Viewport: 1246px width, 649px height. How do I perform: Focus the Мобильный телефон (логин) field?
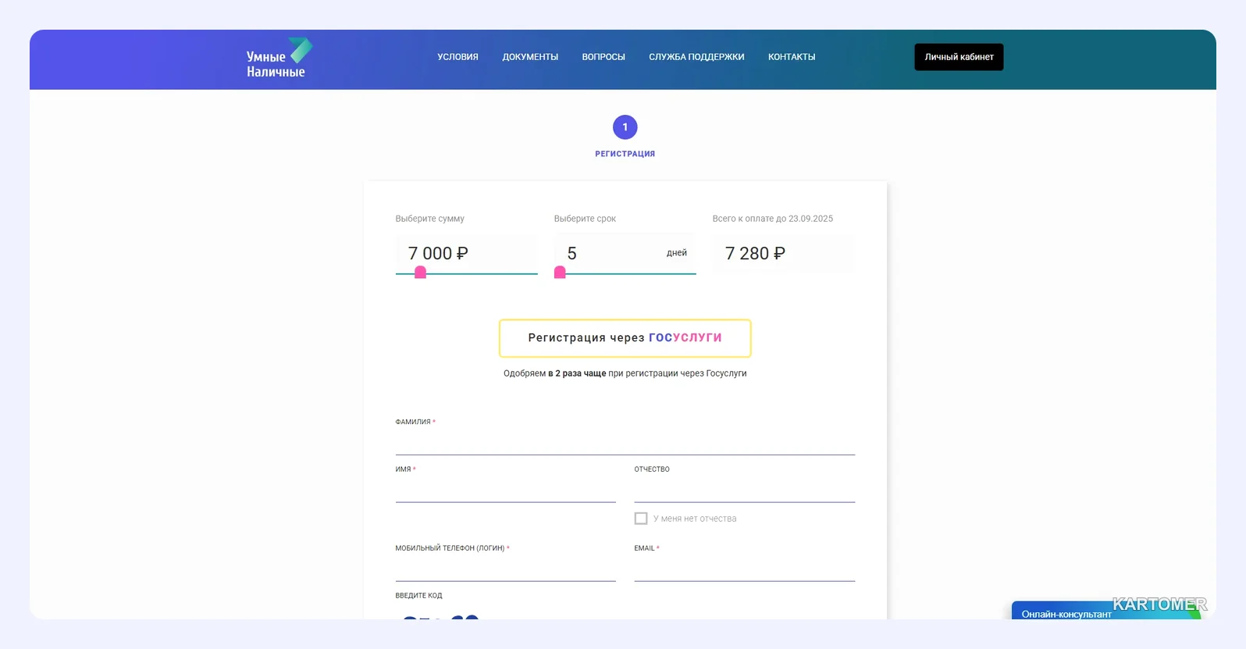pyautogui.click(x=505, y=569)
